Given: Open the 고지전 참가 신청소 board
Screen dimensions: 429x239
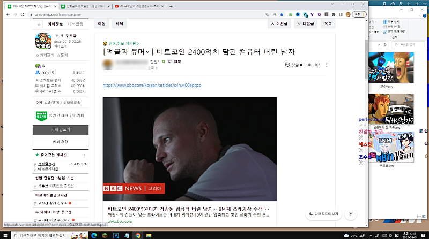Looking at the screenshot, I should tap(53, 203).
